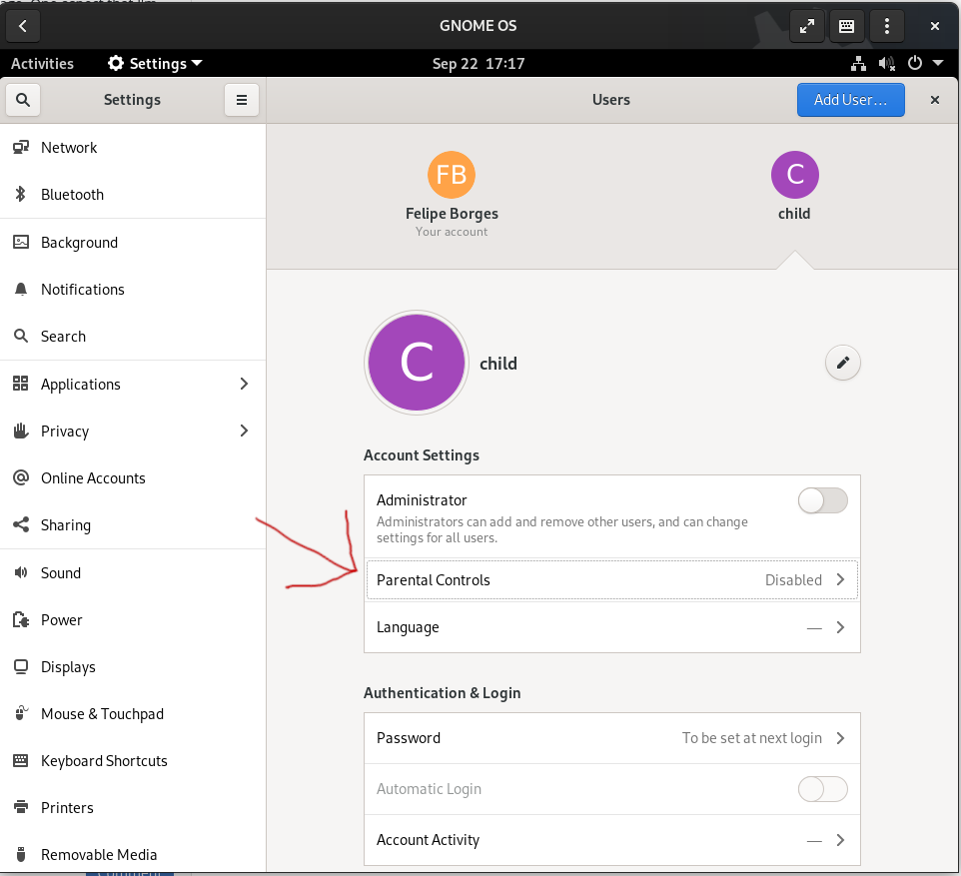961x876 pixels.
Task: Click the Applications grid icon
Action: [21, 384]
